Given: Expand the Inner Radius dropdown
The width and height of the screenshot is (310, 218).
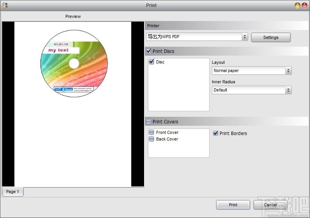Looking at the screenshot, I should click(252, 90).
